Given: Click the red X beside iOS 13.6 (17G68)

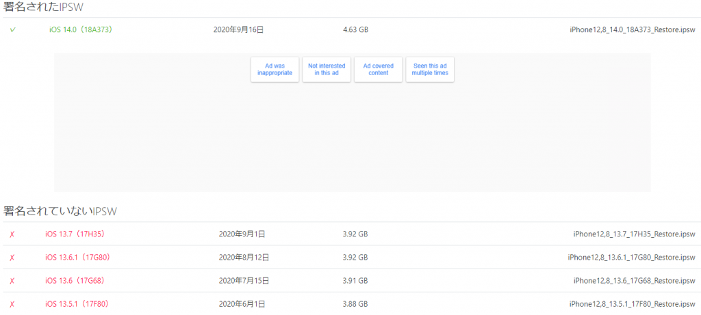Looking at the screenshot, I should click(x=12, y=281).
